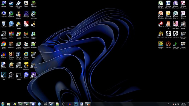The width and height of the screenshot is (189, 106).
Task: Open the X GXT Editor shortcut
Action: click(19, 5)
